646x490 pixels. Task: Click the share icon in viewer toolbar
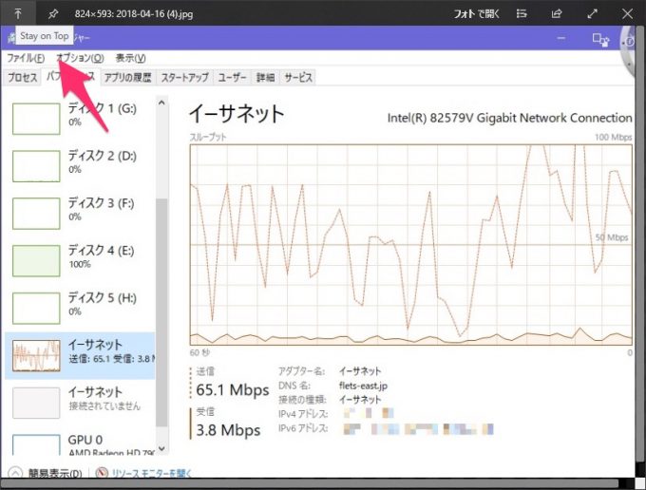557,13
